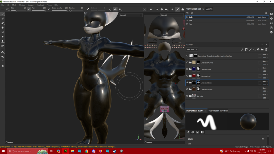The width and height of the screenshot is (274, 154).
Task: Open the Display settings side icon
Action: click(x=271, y=14)
